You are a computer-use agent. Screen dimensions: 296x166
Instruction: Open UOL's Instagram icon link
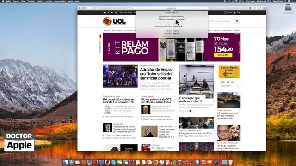point(116,12)
